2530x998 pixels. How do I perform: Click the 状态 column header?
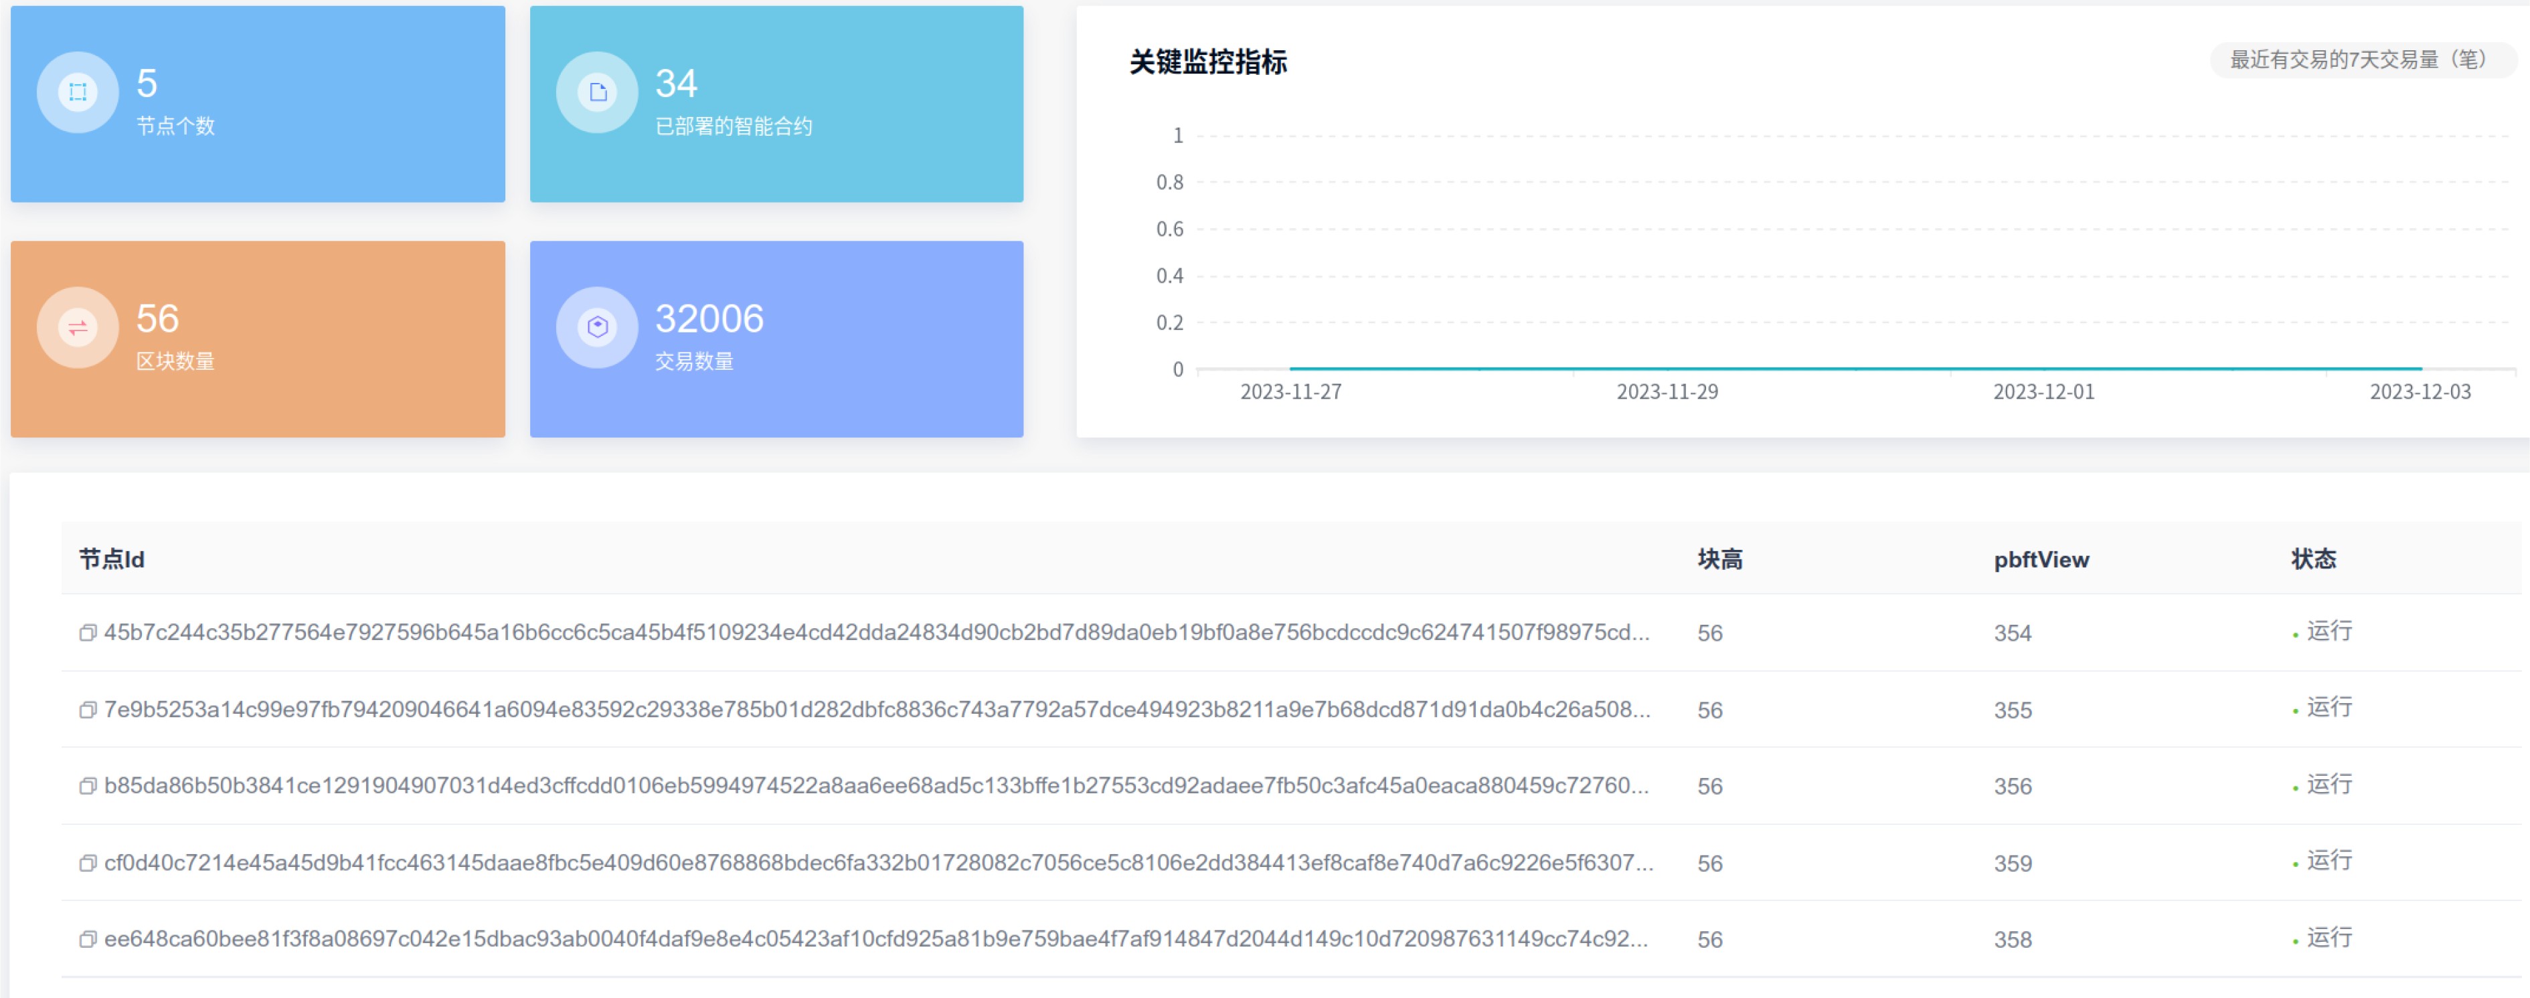pos(2313,559)
